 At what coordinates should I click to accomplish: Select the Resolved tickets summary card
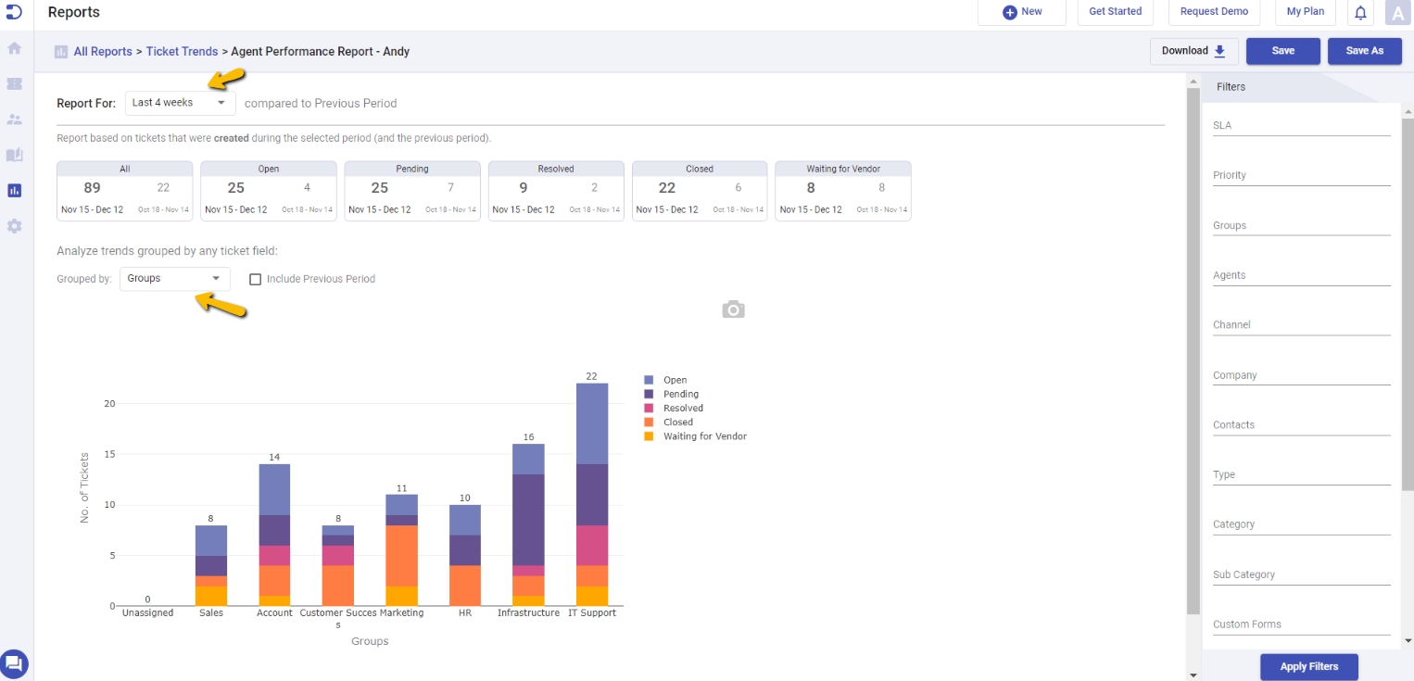click(556, 191)
